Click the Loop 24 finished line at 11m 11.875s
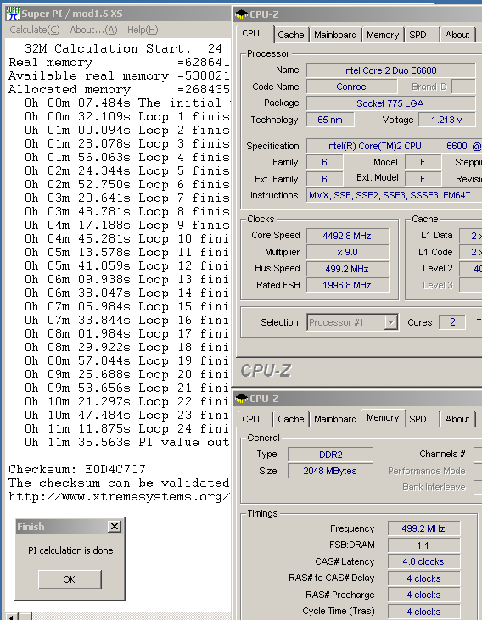This screenshot has width=482, height=620. pyautogui.click(x=126, y=428)
